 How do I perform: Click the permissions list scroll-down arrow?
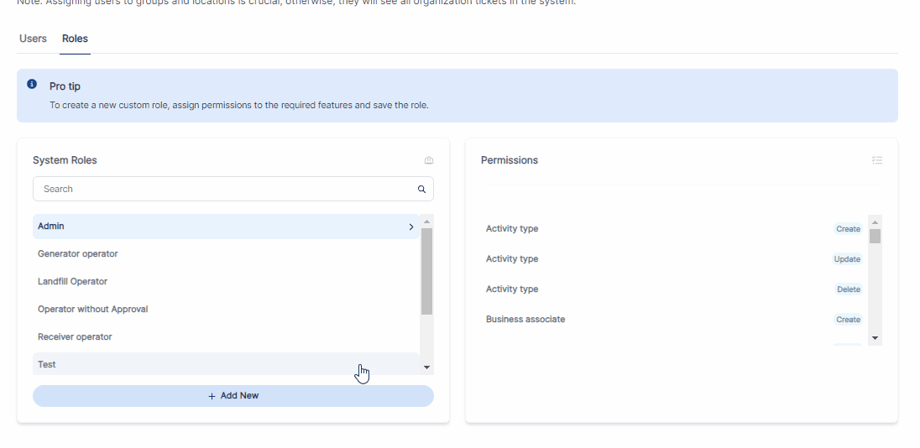point(875,338)
